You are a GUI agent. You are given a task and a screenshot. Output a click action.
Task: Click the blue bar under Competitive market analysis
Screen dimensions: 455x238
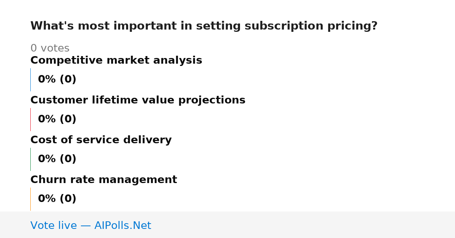point(31,80)
